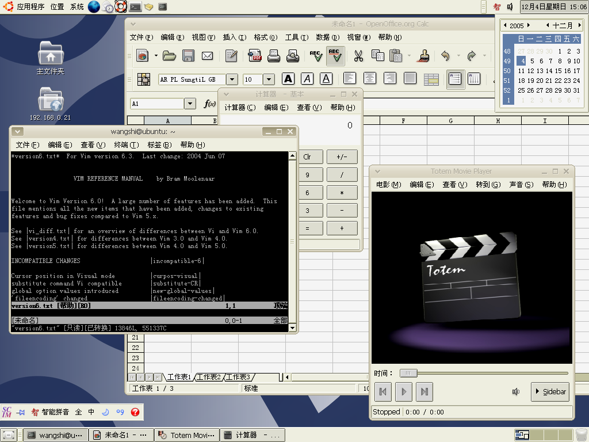The image size is (589, 442).
Task: Click the Print icon in Calc toolbar
Action: pos(274,56)
